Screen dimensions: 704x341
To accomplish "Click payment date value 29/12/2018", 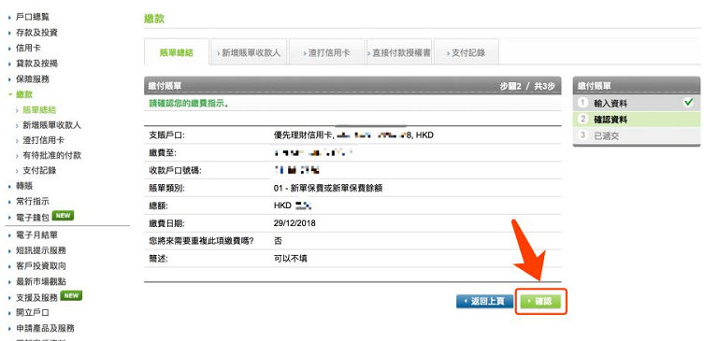I will click(x=295, y=223).
